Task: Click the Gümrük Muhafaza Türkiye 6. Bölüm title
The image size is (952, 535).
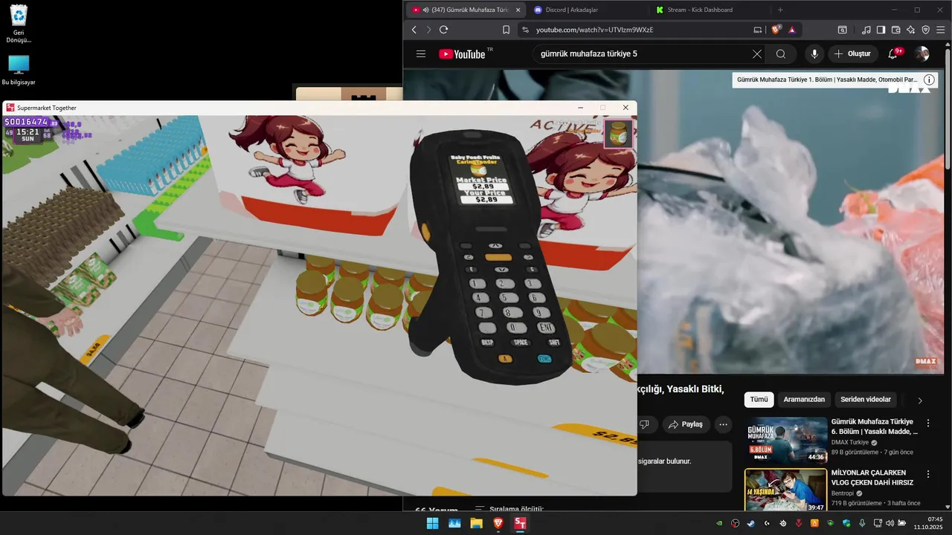Action: click(x=875, y=427)
